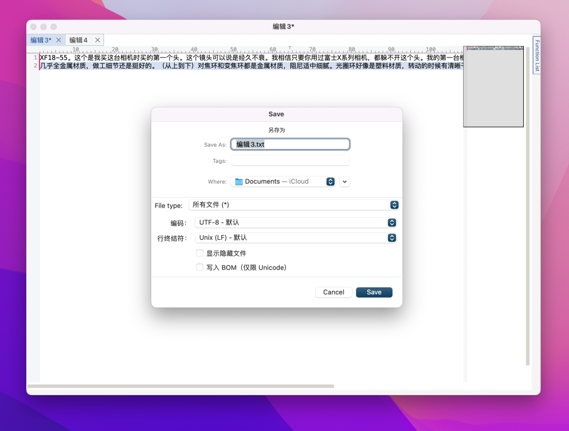Screen dimensions: 569x431
Task: Close the 编辑 3* tab
Action: tap(58, 40)
